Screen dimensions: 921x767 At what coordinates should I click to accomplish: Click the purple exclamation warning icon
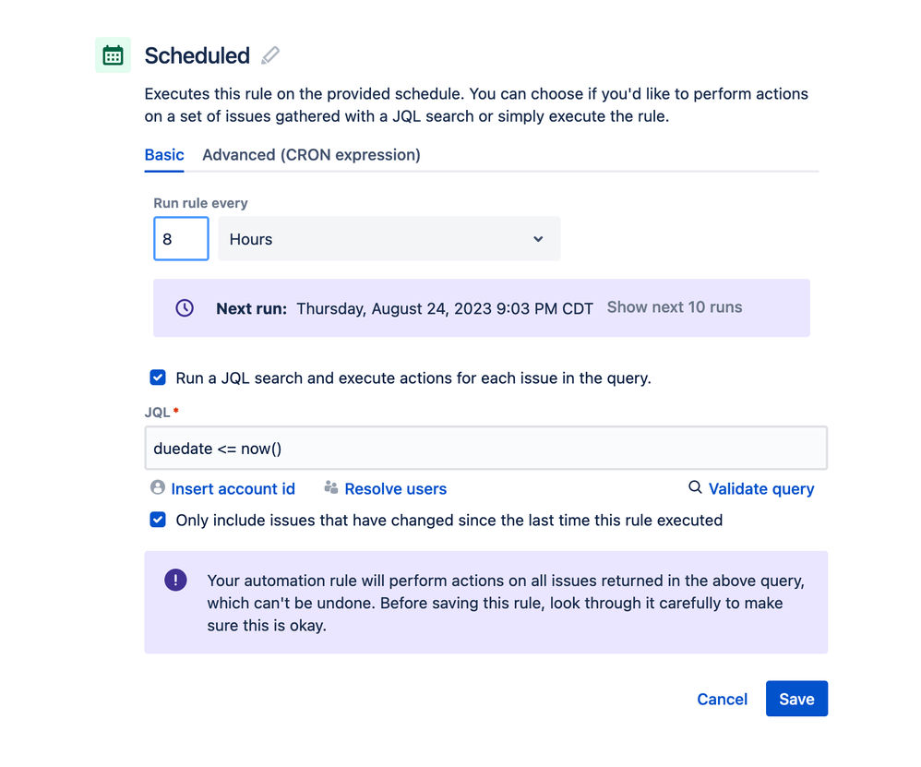pyautogui.click(x=175, y=580)
